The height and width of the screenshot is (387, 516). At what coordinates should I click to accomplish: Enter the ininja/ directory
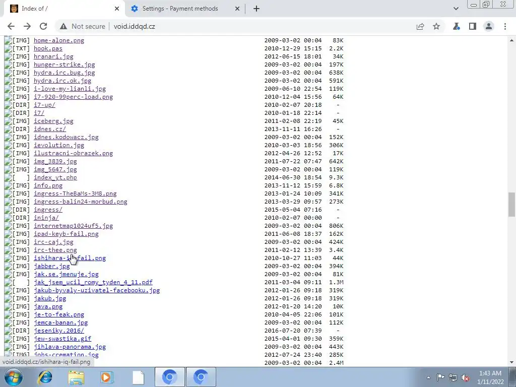[x=46, y=218]
